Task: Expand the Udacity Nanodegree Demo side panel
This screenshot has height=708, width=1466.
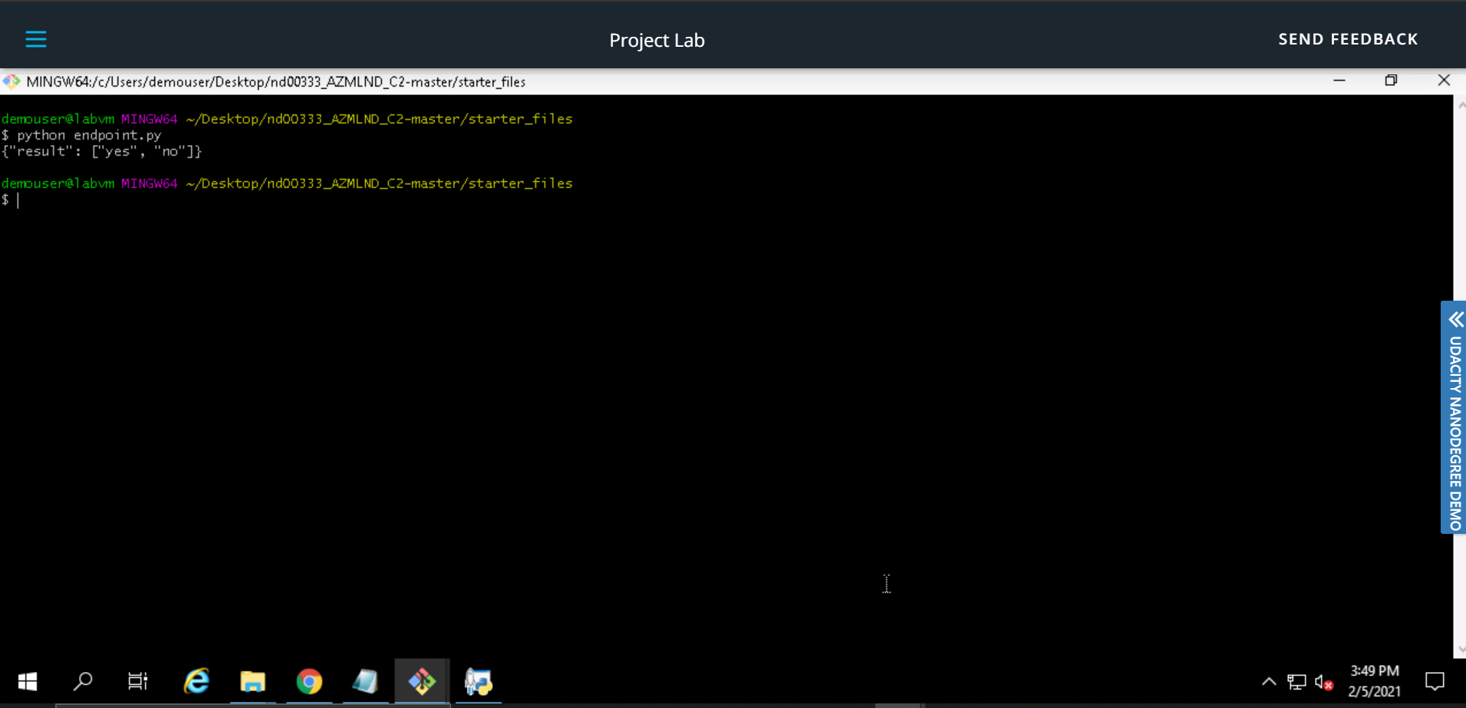Action: point(1454,417)
